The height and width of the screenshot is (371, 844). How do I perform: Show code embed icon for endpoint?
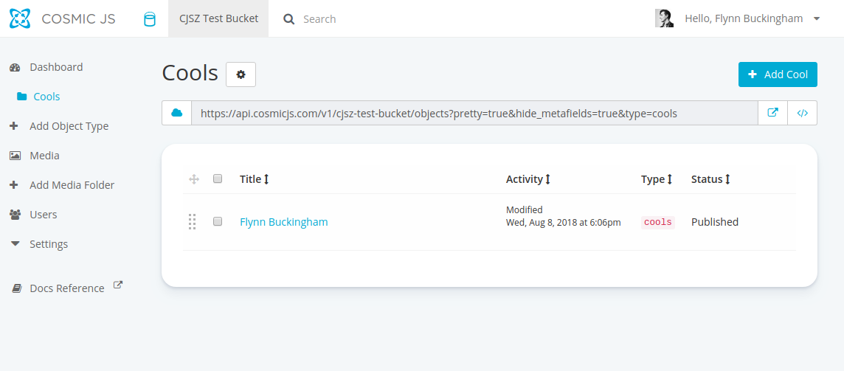[x=803, y=113]
